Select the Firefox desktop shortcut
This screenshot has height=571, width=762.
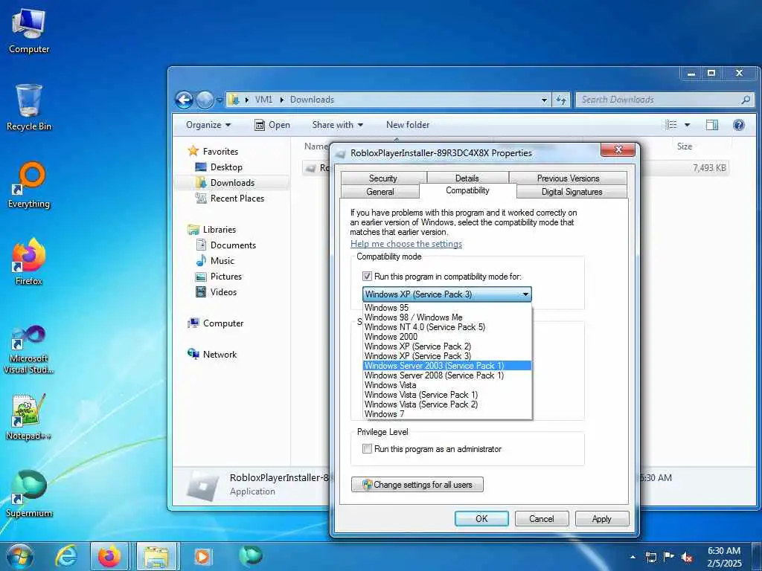29,262
